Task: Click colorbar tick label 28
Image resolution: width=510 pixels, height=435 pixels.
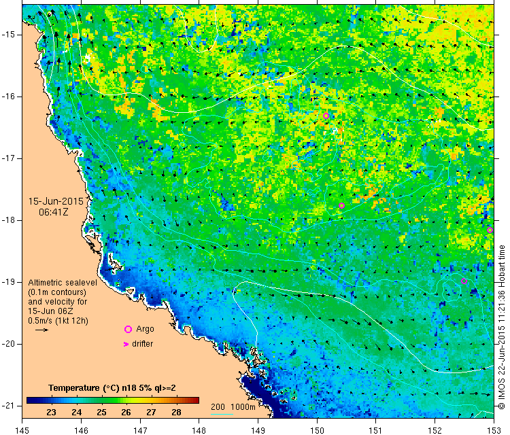Action: point(176,413)
